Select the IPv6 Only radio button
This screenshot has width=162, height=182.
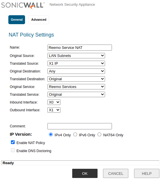coord(75,135)
